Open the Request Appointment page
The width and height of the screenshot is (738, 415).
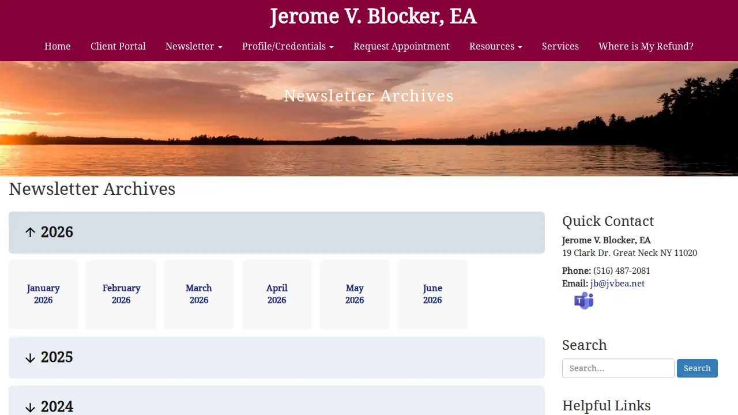point(401,46)
